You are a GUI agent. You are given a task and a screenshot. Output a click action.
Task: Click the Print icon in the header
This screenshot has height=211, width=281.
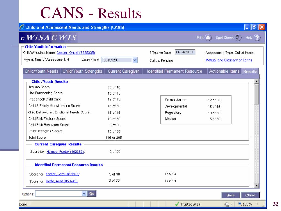pos(208,38)
